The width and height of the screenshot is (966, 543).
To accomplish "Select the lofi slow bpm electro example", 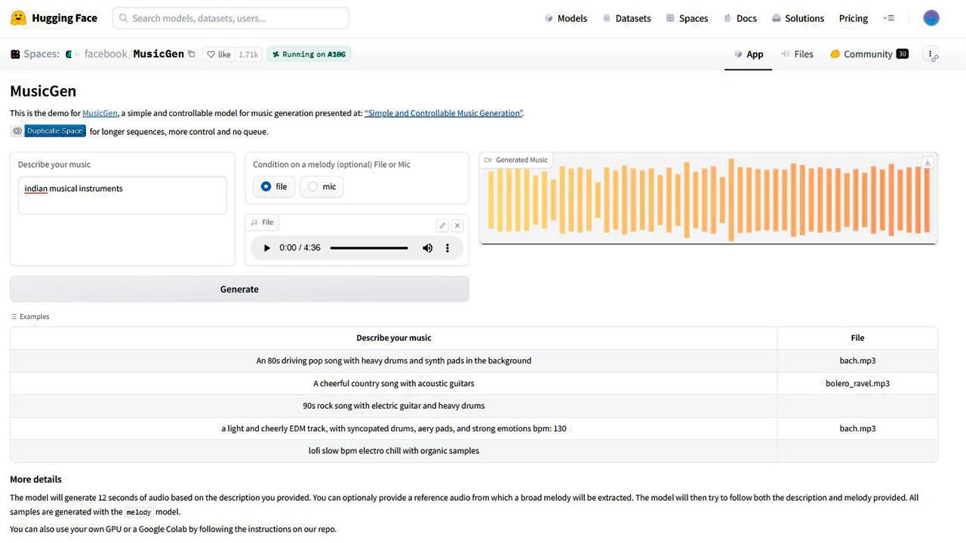I will coord(394,451).
